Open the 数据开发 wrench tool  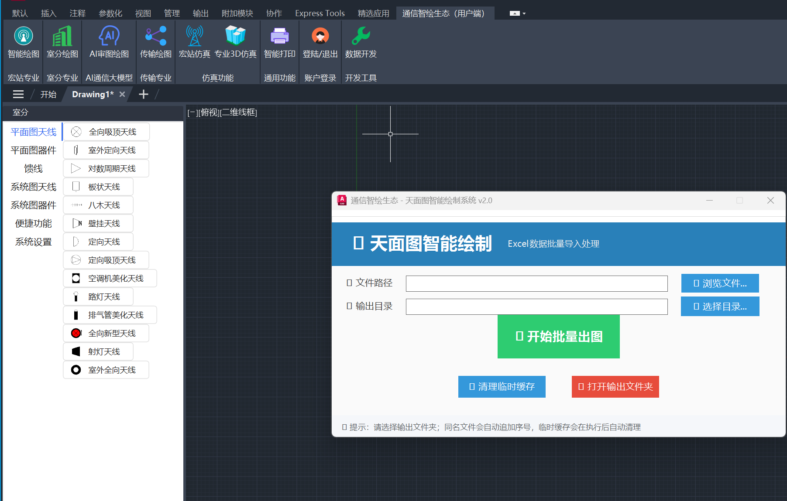(361, 42)
